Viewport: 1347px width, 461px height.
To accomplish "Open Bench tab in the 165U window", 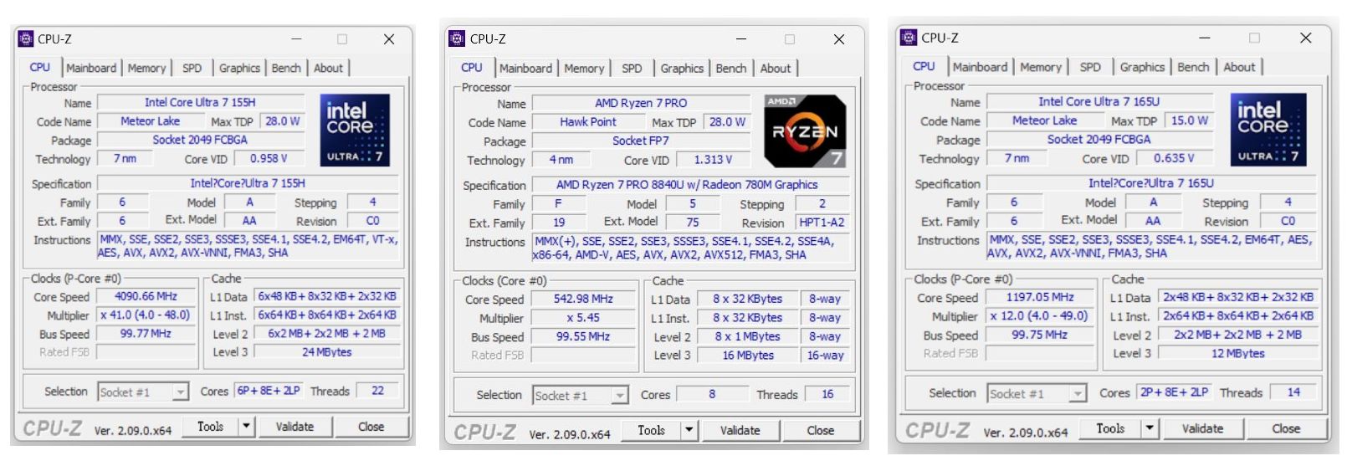I will [x=1193, y=67].
